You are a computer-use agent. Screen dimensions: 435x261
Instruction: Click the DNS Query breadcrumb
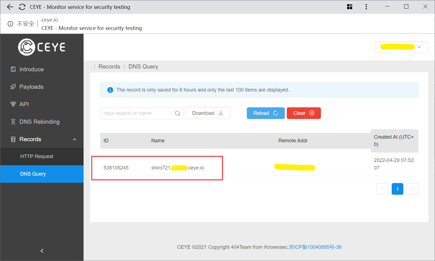(x=143, y=67)
